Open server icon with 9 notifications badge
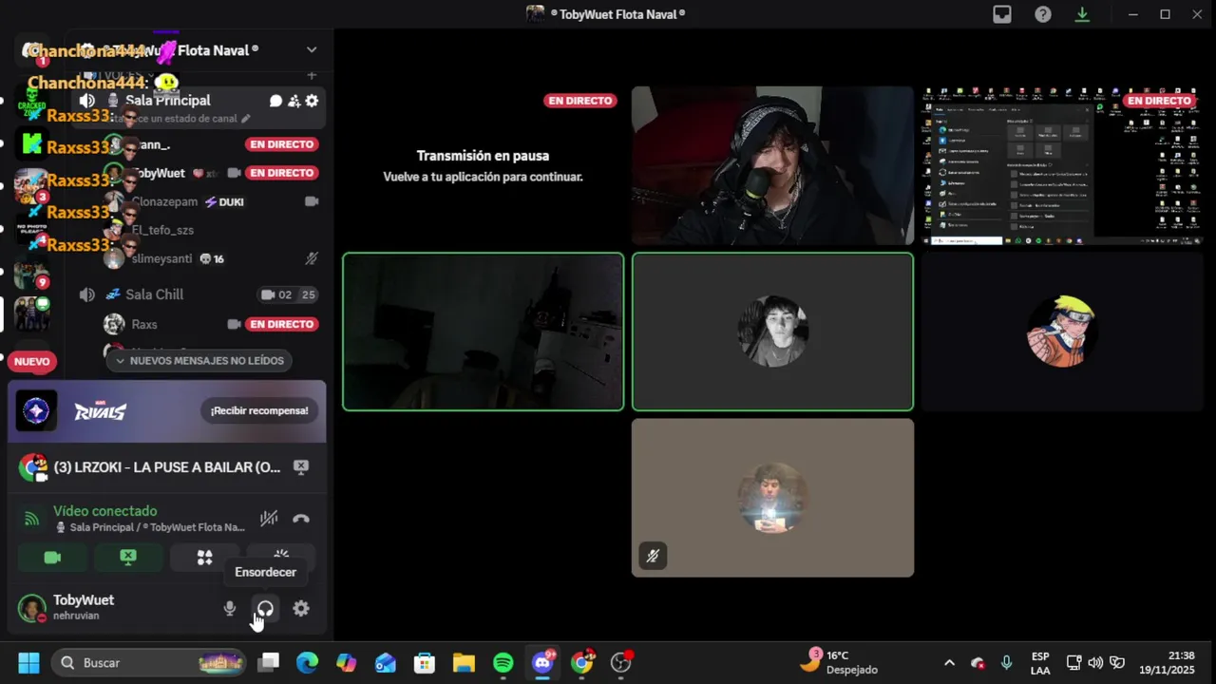Image resolution: width=1216 pixels, height=684 pixels. [x=31, y=274]
